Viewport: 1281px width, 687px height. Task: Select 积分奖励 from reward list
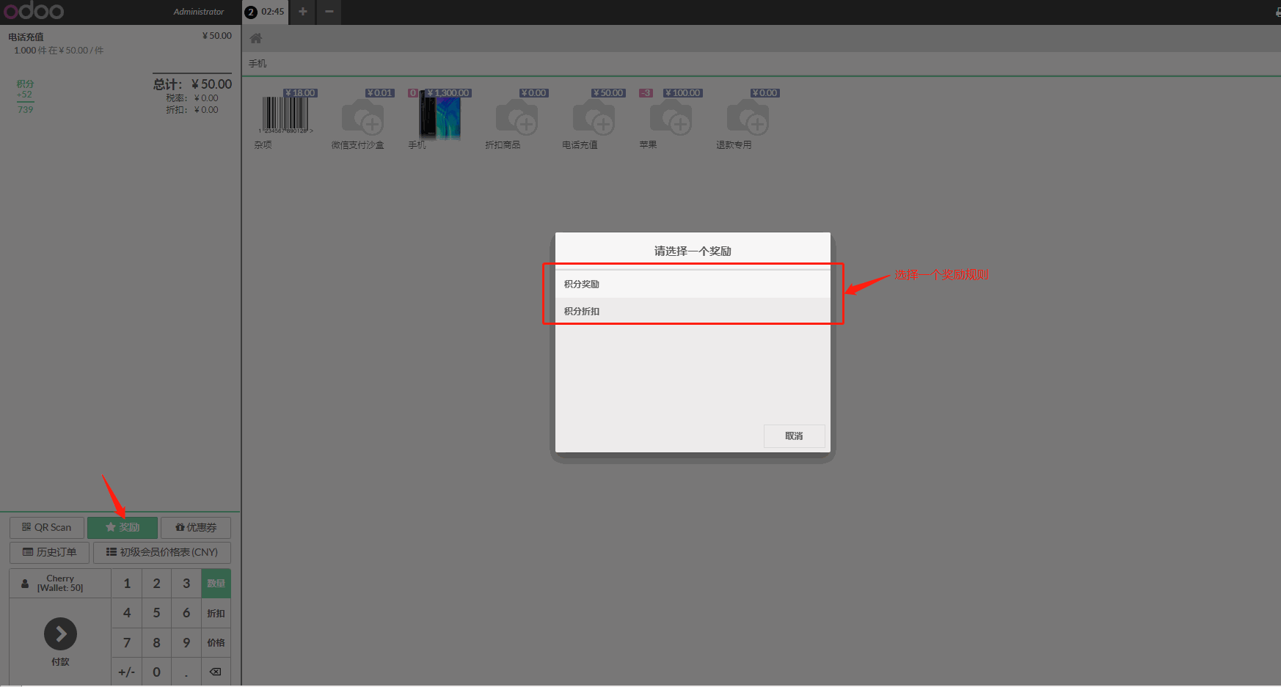[x=693, y=284]
